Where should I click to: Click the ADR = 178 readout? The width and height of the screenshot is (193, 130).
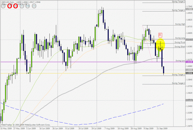pos(22,4)
